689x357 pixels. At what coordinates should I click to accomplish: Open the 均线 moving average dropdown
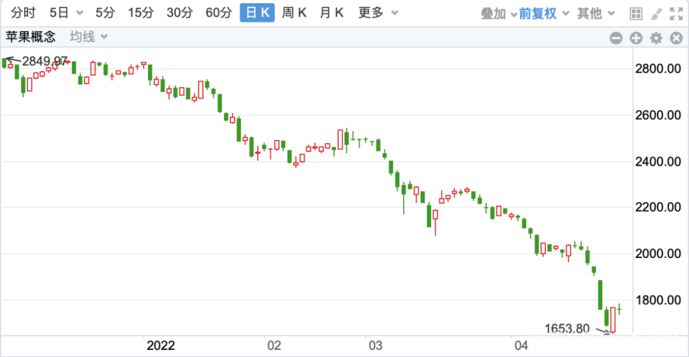click(x=89, y=37)
